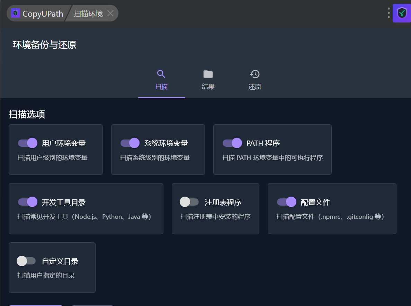Click the folder icon above 结果
This screenshot has height=306, width=411.
(208, 74)
